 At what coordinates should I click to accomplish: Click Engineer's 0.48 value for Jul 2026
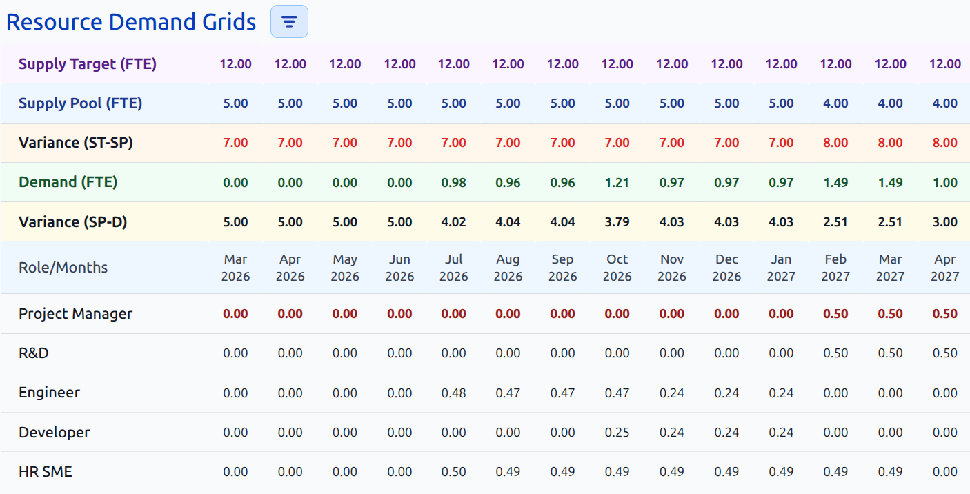point(454,393)
